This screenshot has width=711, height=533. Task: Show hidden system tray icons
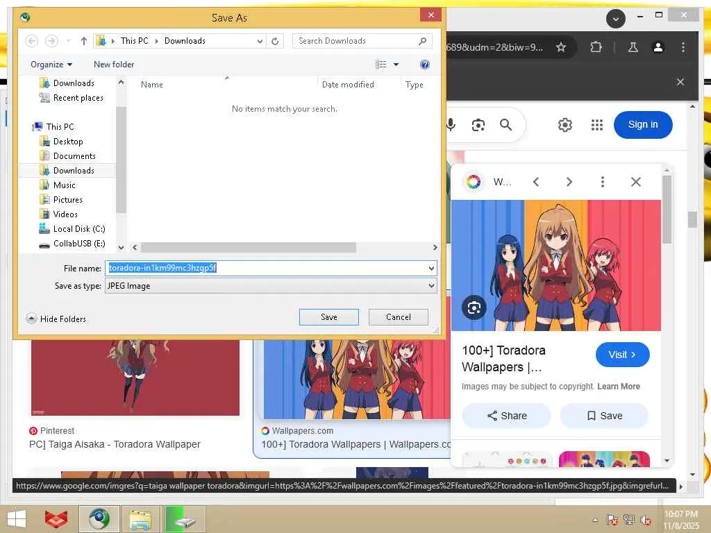595,520
